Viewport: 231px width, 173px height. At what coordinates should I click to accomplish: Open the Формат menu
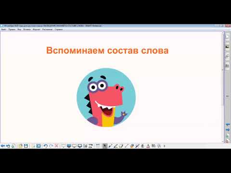[37, 29]
